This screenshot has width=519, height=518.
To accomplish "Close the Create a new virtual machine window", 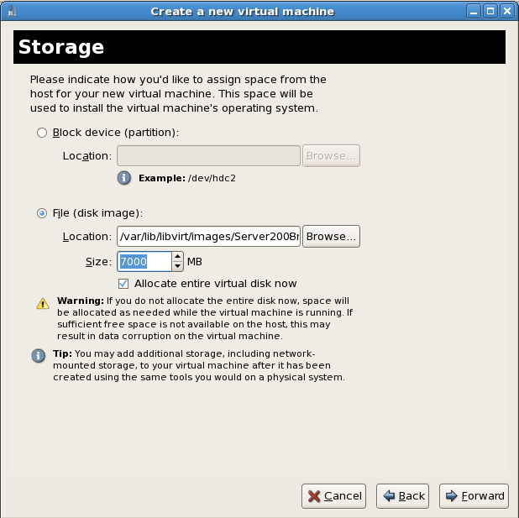I will [x=507, y=12].
